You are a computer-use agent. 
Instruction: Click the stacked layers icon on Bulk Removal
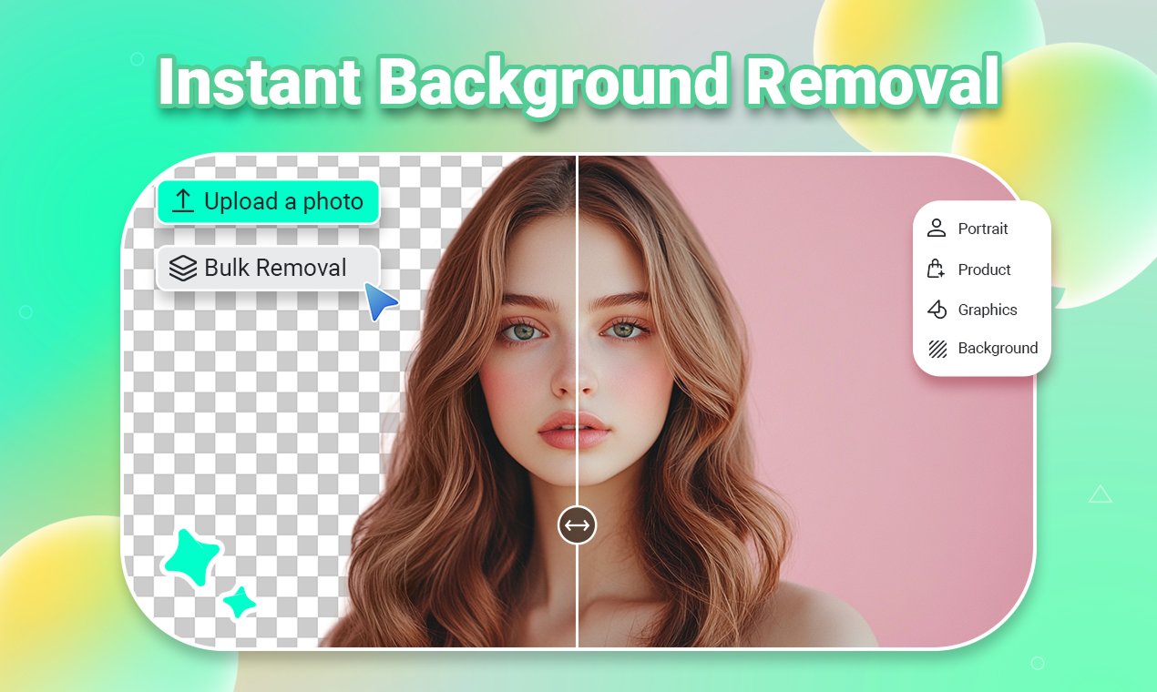coord(183,269)
